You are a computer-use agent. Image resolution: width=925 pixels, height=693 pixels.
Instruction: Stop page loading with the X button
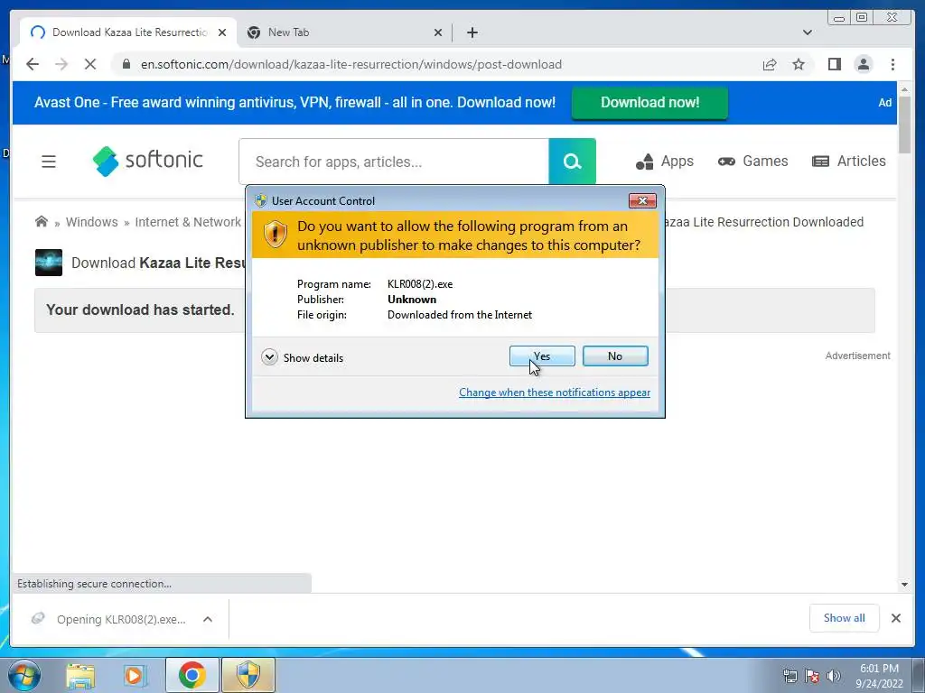tap(90, 64)
